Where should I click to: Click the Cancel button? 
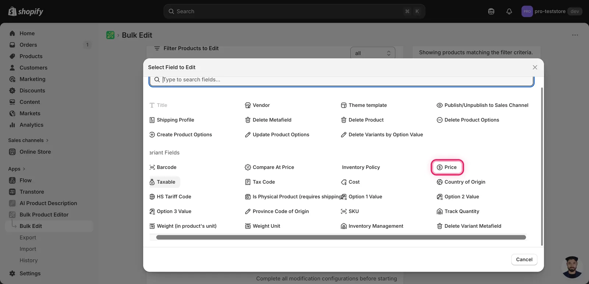pos(524,259)
